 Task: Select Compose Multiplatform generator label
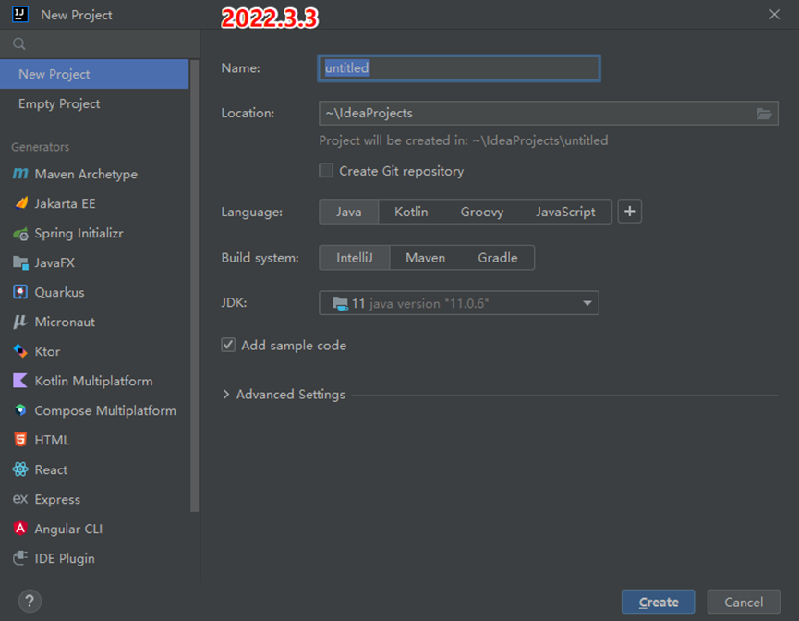(x=105, y=410)
